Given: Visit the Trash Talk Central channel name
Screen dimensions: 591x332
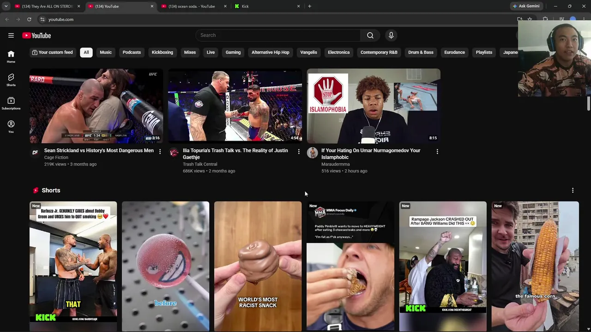Looking at the screenshot, I should click(x=200, y=164).
